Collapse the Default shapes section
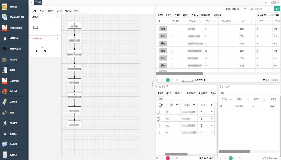 coord(58,17)
